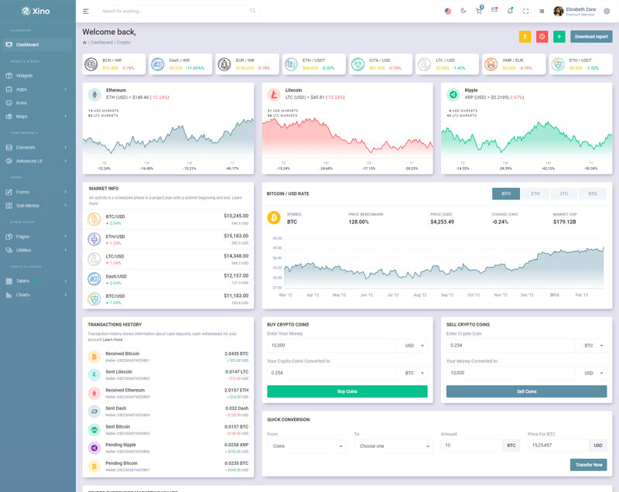Open the settings gear in header

(607, 11)
